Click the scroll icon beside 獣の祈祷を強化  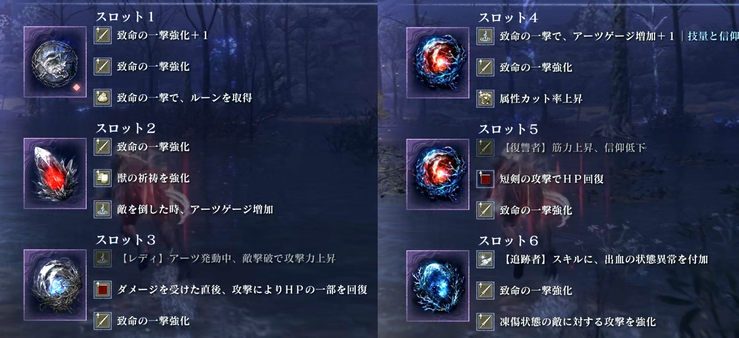pyautogui.click(x=103, y=178)
